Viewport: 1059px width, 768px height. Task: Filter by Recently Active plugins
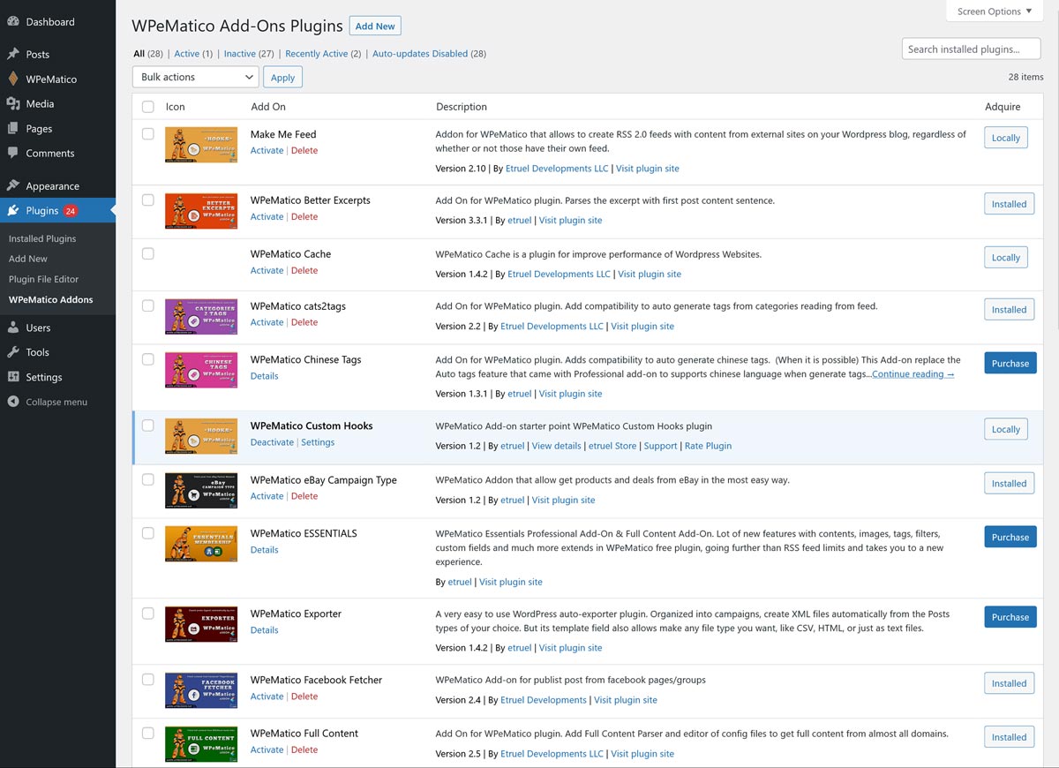pyautogui.click(x=316, y=54)
